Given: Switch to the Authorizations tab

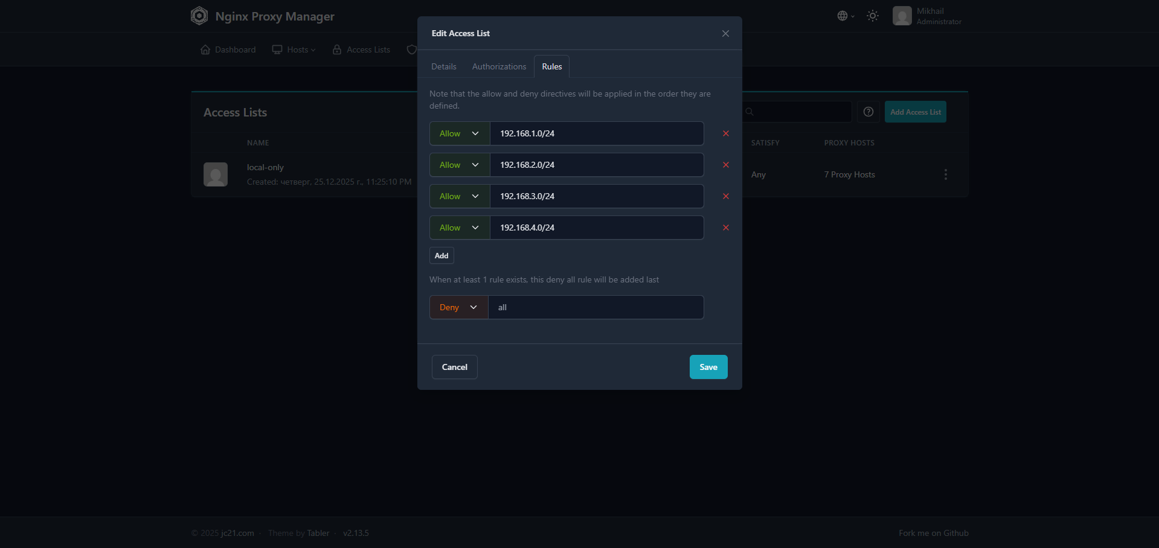Looking at the screenshot, I should point(499,66).
